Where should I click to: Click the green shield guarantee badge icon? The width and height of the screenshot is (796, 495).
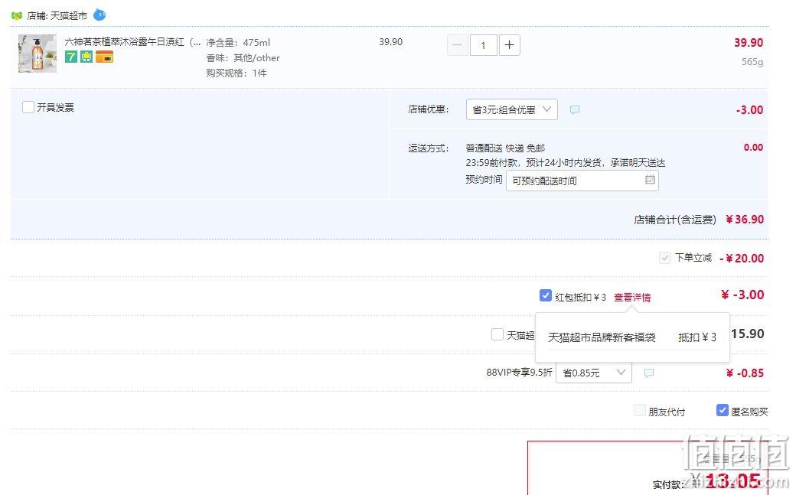point(86,57)
